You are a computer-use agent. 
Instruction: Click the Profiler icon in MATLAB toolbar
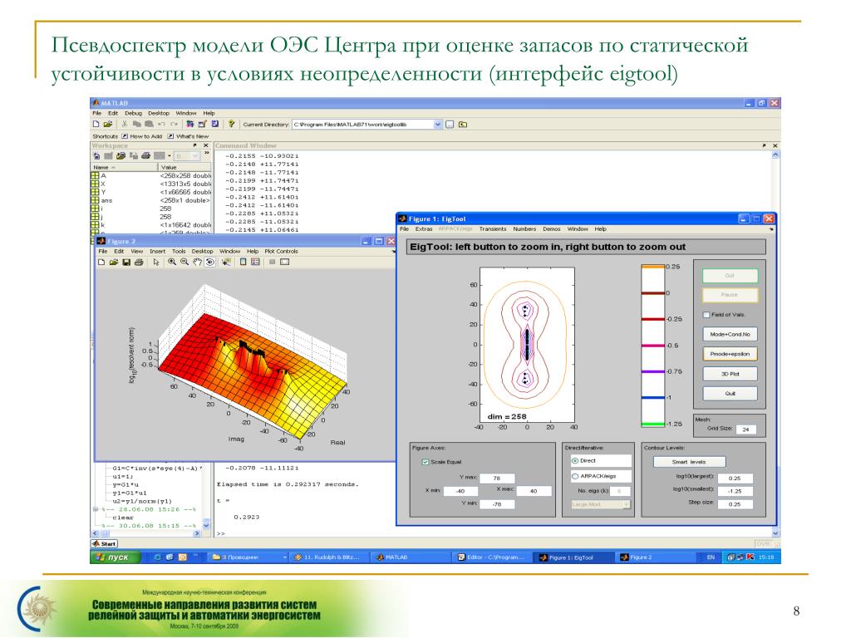215,125
